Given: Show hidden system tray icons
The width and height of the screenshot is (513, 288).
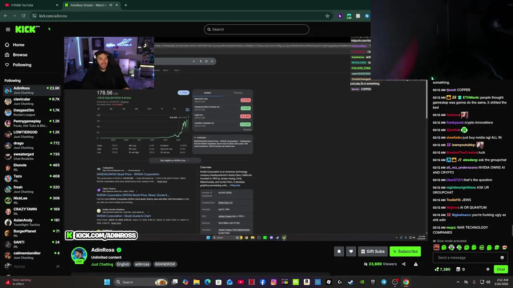Looking at the screenshot, I should click(x=458, y=282).
